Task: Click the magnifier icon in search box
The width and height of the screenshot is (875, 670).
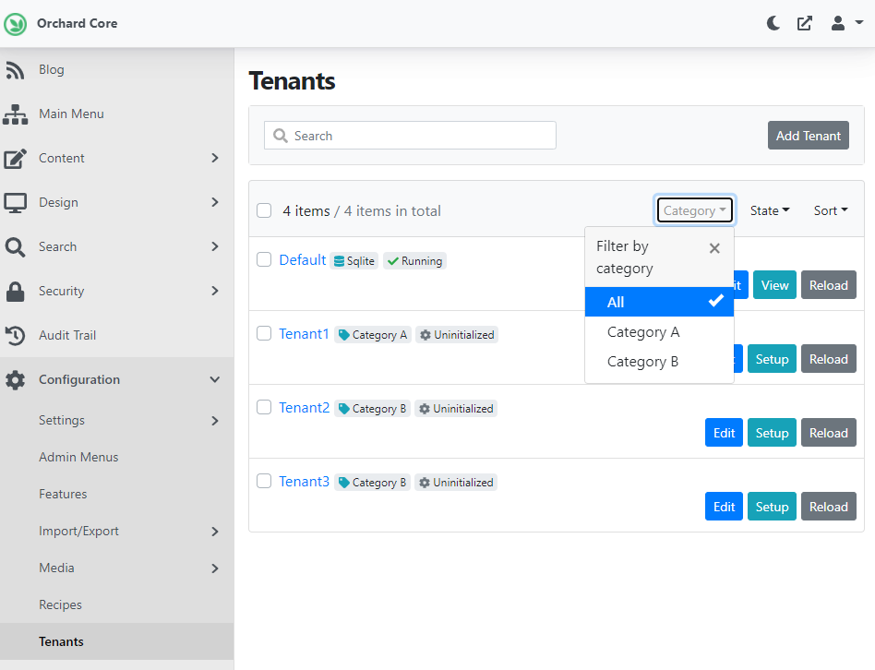Action: [281, 136]
